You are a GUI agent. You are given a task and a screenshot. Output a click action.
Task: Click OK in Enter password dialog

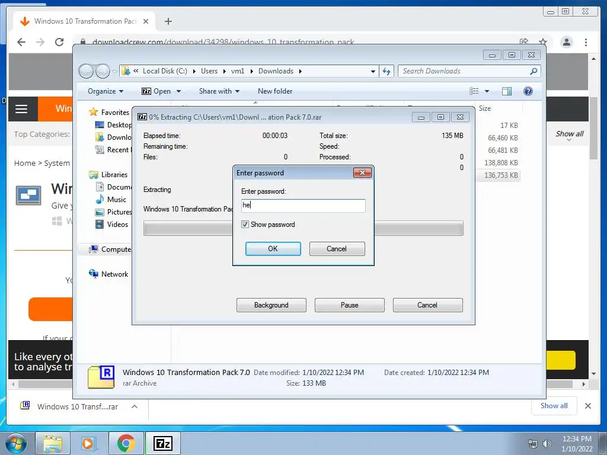click(x=273, y=249)
